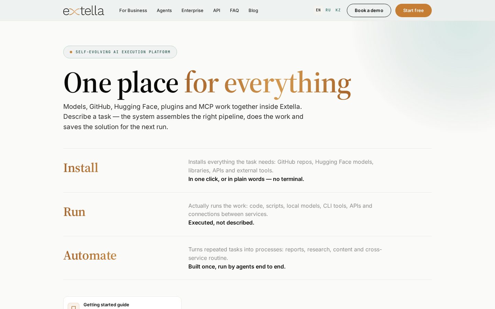Click the Start free button

coord(414,10)
